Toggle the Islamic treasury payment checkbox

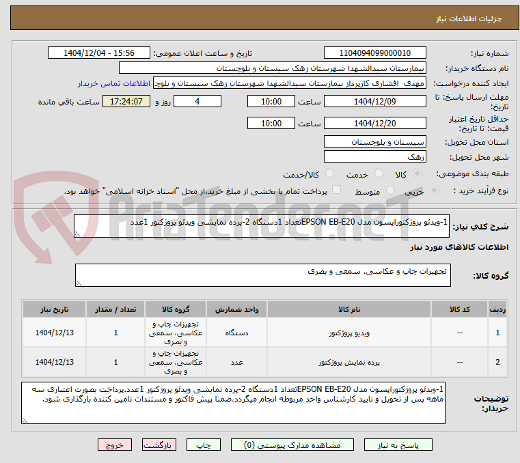pyautogui.click(x=337, y=190)
